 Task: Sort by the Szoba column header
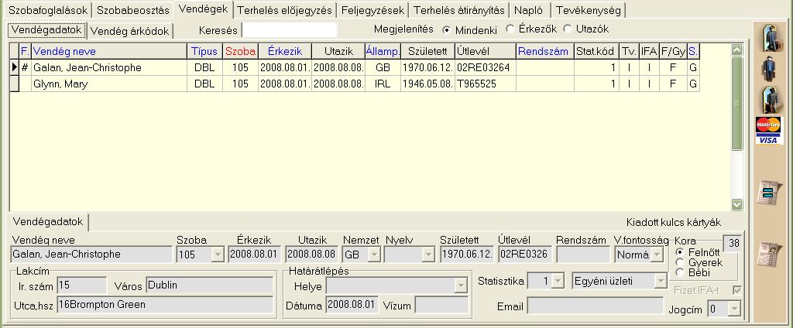click(240, 51)
